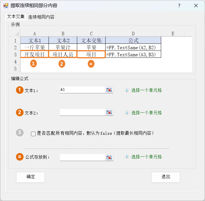Focus the 公式存放到 input field
The width and height of the screenshot is (205, 201).
82,157
